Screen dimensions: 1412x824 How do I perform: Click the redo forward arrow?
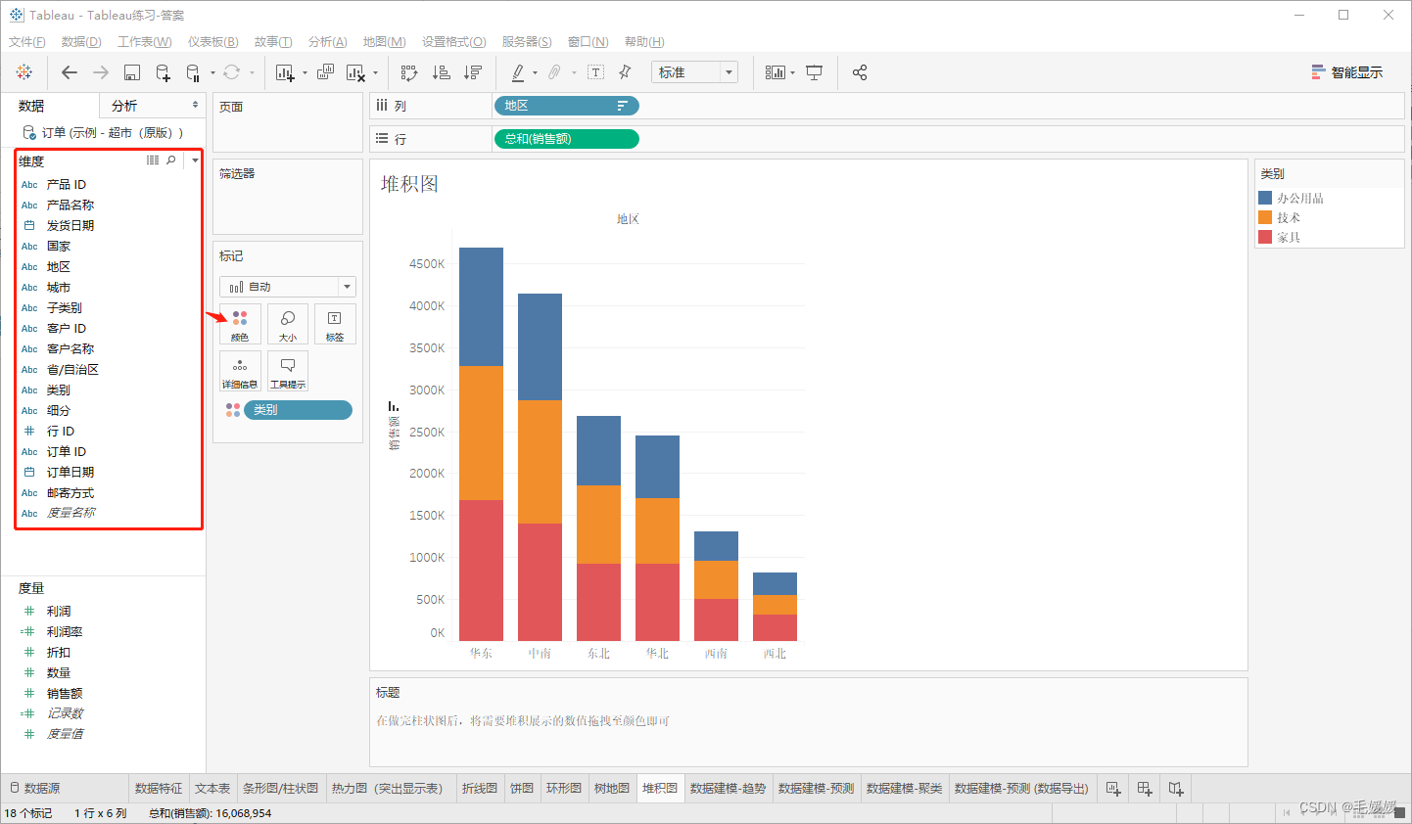pos(101,72)
